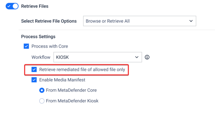Click the Retrieve remediated file label text
The height and width of the screenshot is (113, 215).
click(x=82, y=70)
